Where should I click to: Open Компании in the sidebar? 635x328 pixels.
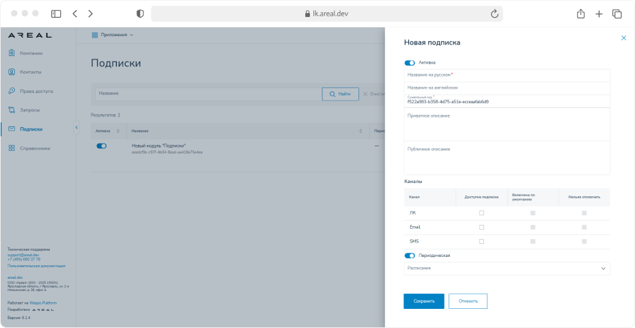point(31,53)
